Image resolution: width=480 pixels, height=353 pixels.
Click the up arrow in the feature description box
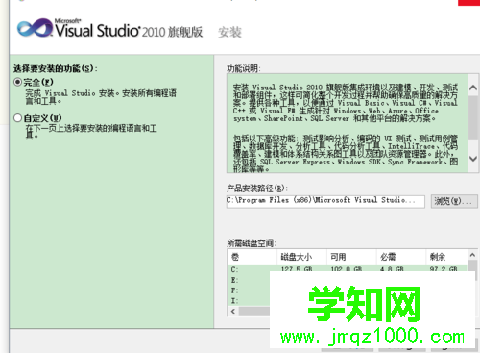click(473, 88)
